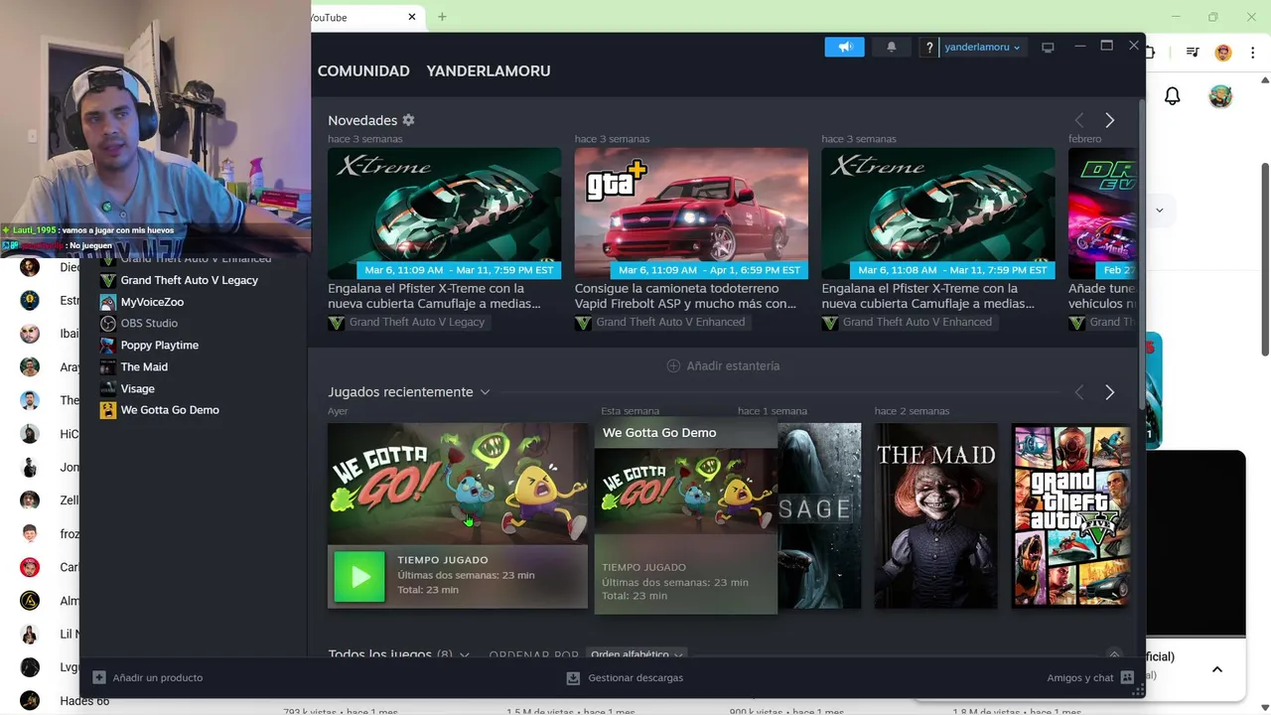Open the Grand Theft Auto V cover
The width and height of the screenshot is (1271, 715).
(1070, 515)
